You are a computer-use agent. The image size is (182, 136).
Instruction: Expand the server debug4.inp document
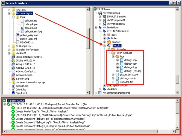(x=118, y=60)
